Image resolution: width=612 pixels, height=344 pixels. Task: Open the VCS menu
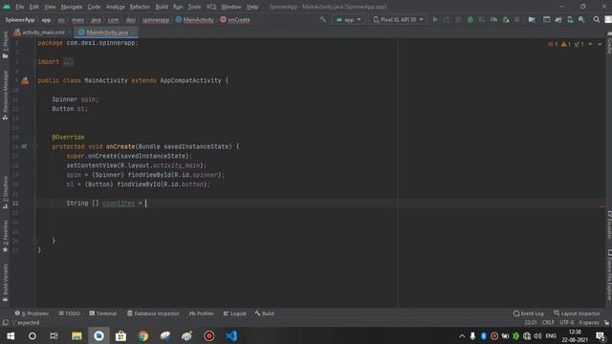(211, 7)
